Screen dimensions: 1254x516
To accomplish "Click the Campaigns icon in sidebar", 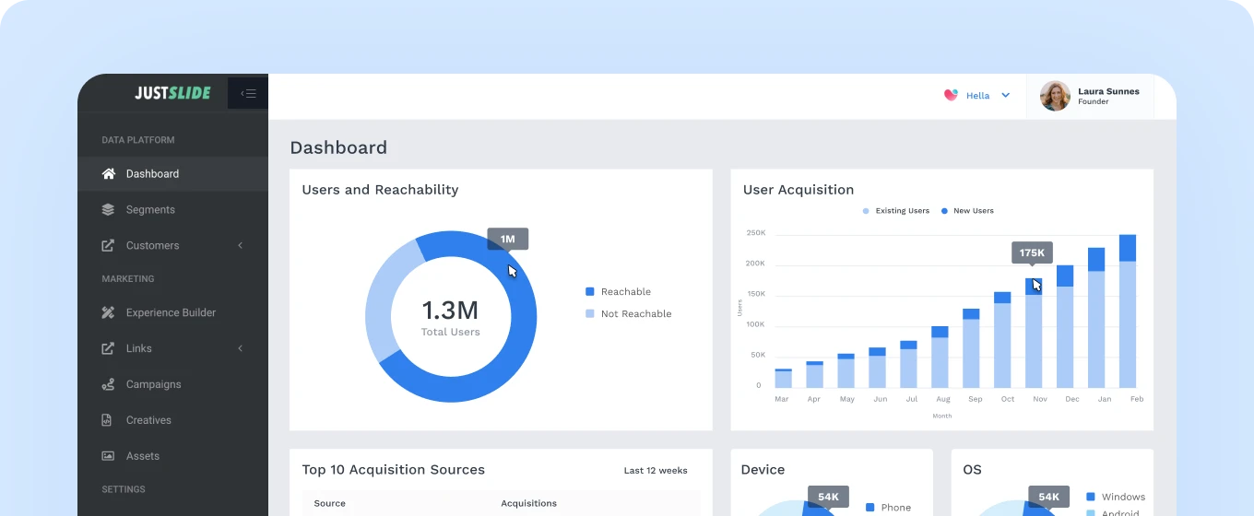I will [x=108, y=385].
